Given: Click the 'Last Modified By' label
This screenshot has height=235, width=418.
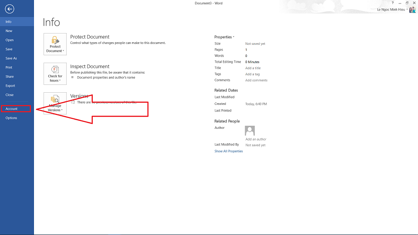Looking at the screenshot, I should point(226,144).
